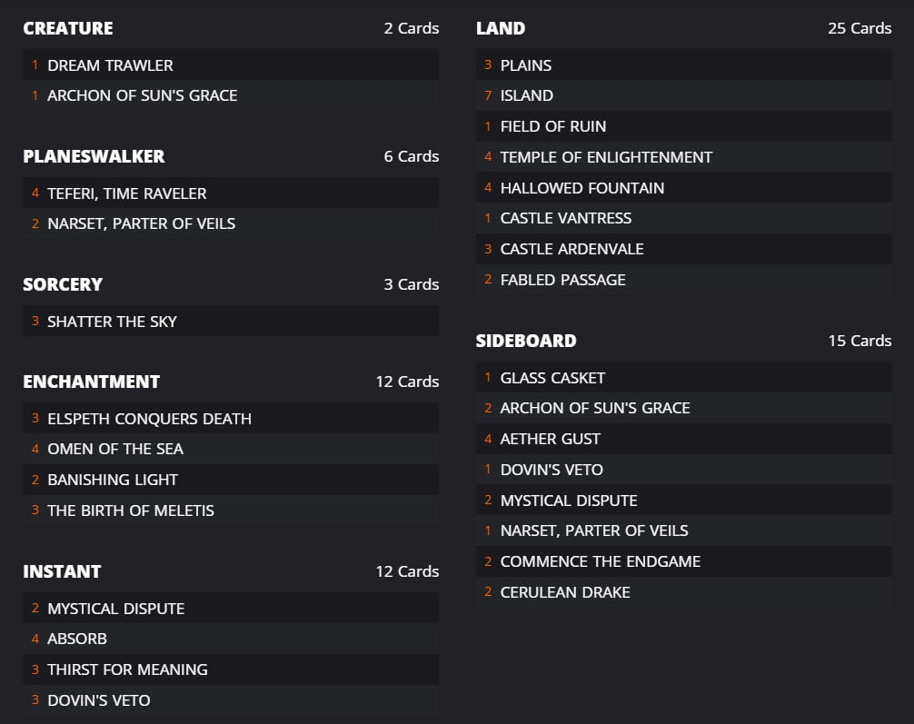Open Aether Gust sideboard card
This screenshot has height=724, width=914.
[550, 439]
